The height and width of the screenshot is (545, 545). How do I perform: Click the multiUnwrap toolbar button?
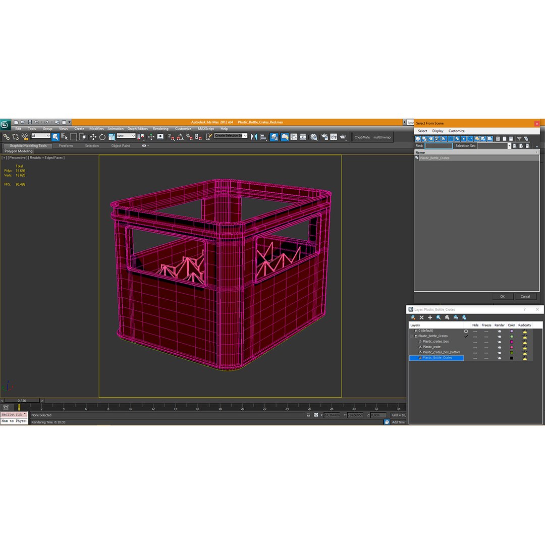point(382,137)
